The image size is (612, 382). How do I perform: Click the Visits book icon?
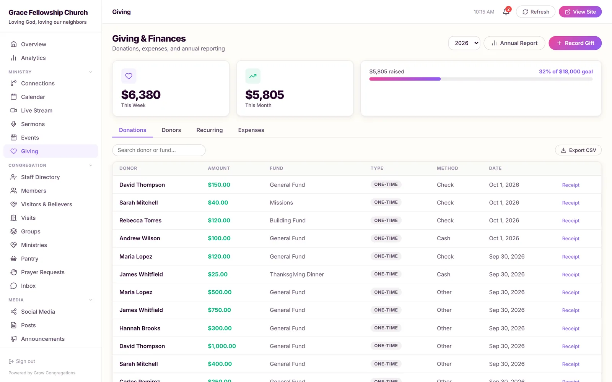click(x=14, y=218)
